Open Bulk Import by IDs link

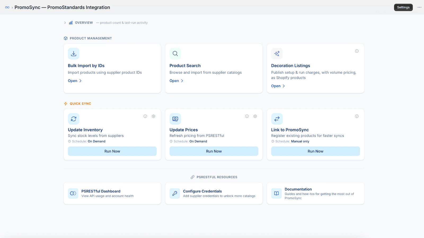coord(75,81)
